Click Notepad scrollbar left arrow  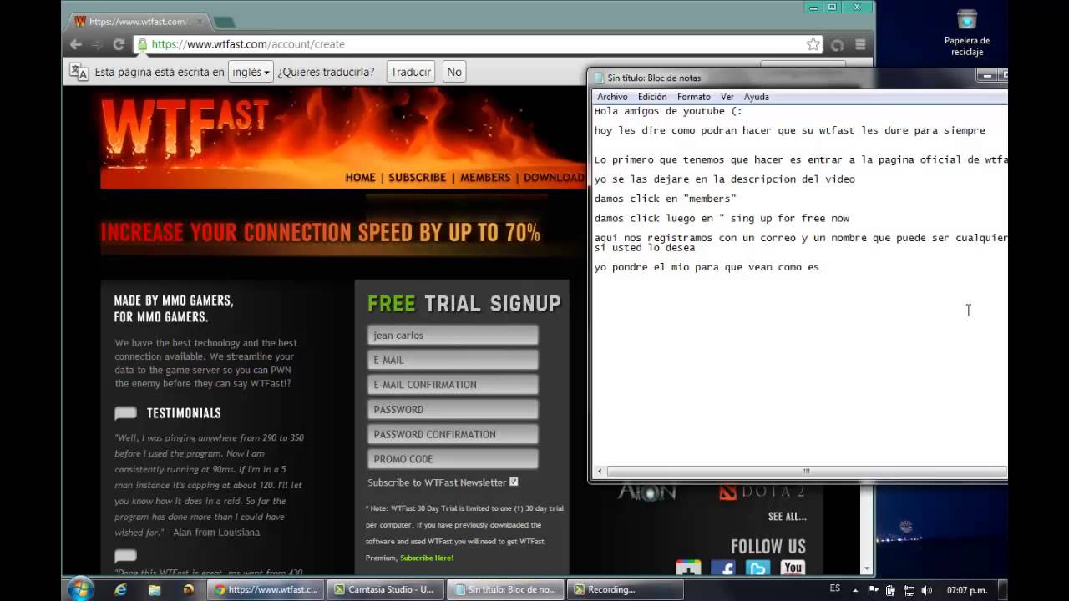click(x=600, y=472)
